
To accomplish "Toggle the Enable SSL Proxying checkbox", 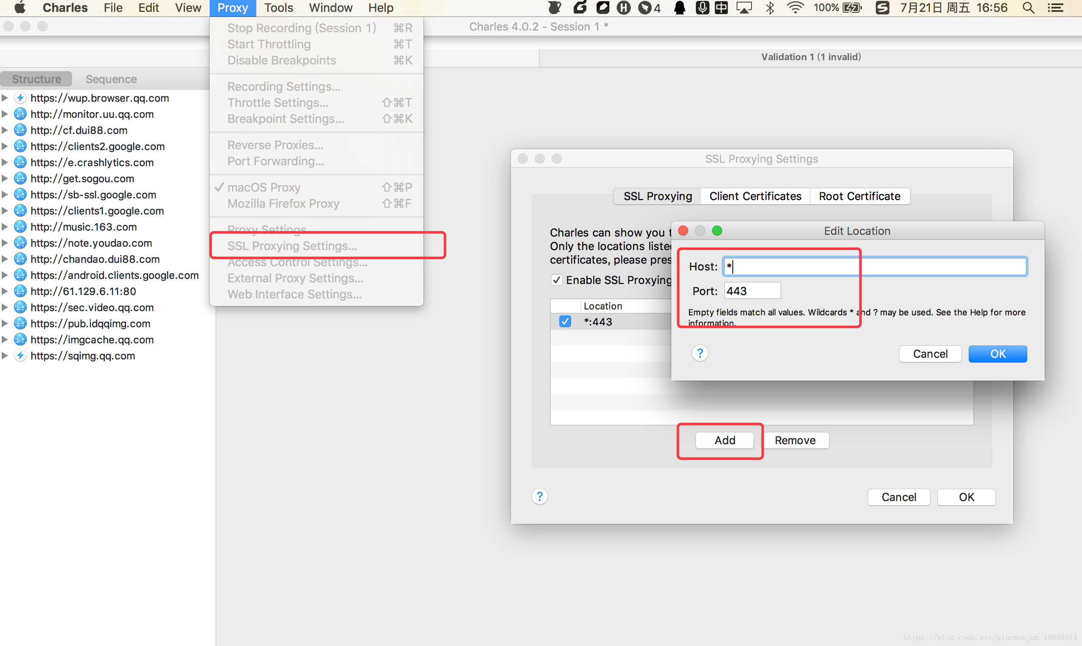I will click(x=556, y=280).
